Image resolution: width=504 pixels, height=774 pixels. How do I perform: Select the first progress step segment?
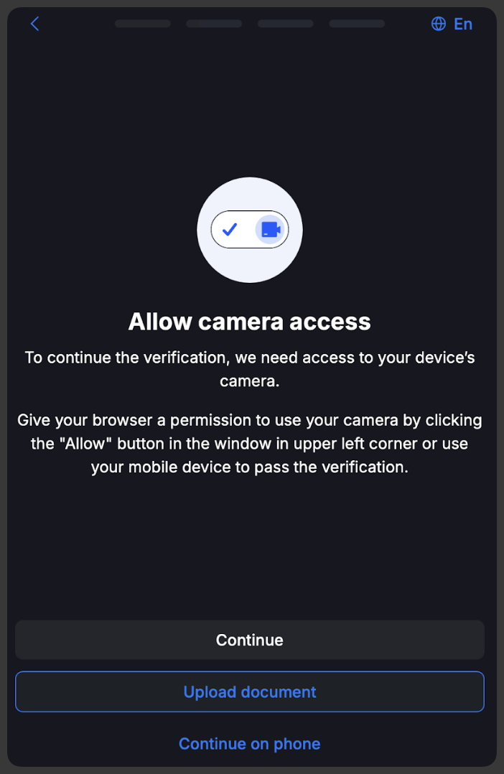point(143,24)
